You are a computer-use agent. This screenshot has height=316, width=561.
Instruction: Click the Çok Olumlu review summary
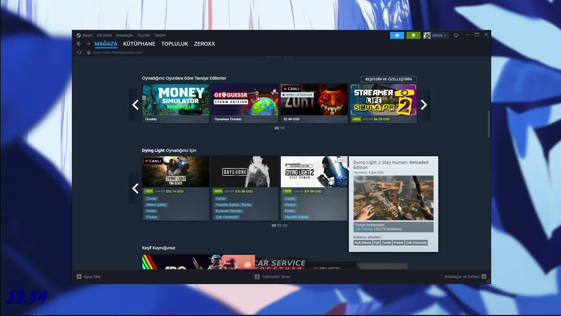[x=364, y=229]
